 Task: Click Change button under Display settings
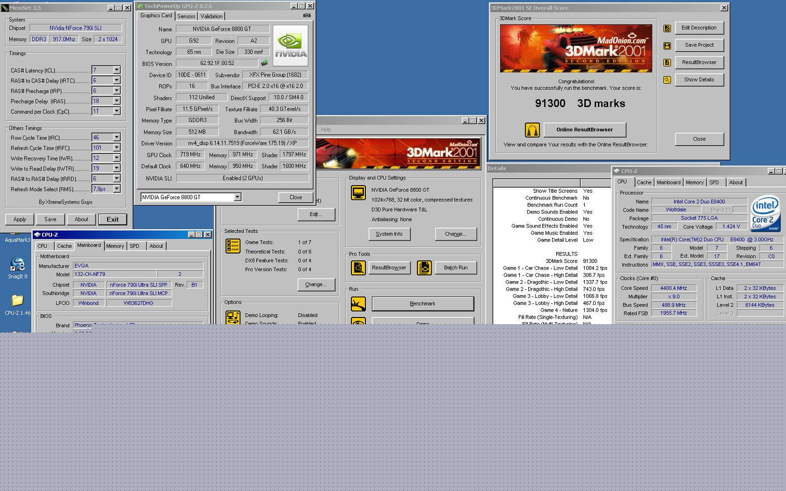[456, 234]
